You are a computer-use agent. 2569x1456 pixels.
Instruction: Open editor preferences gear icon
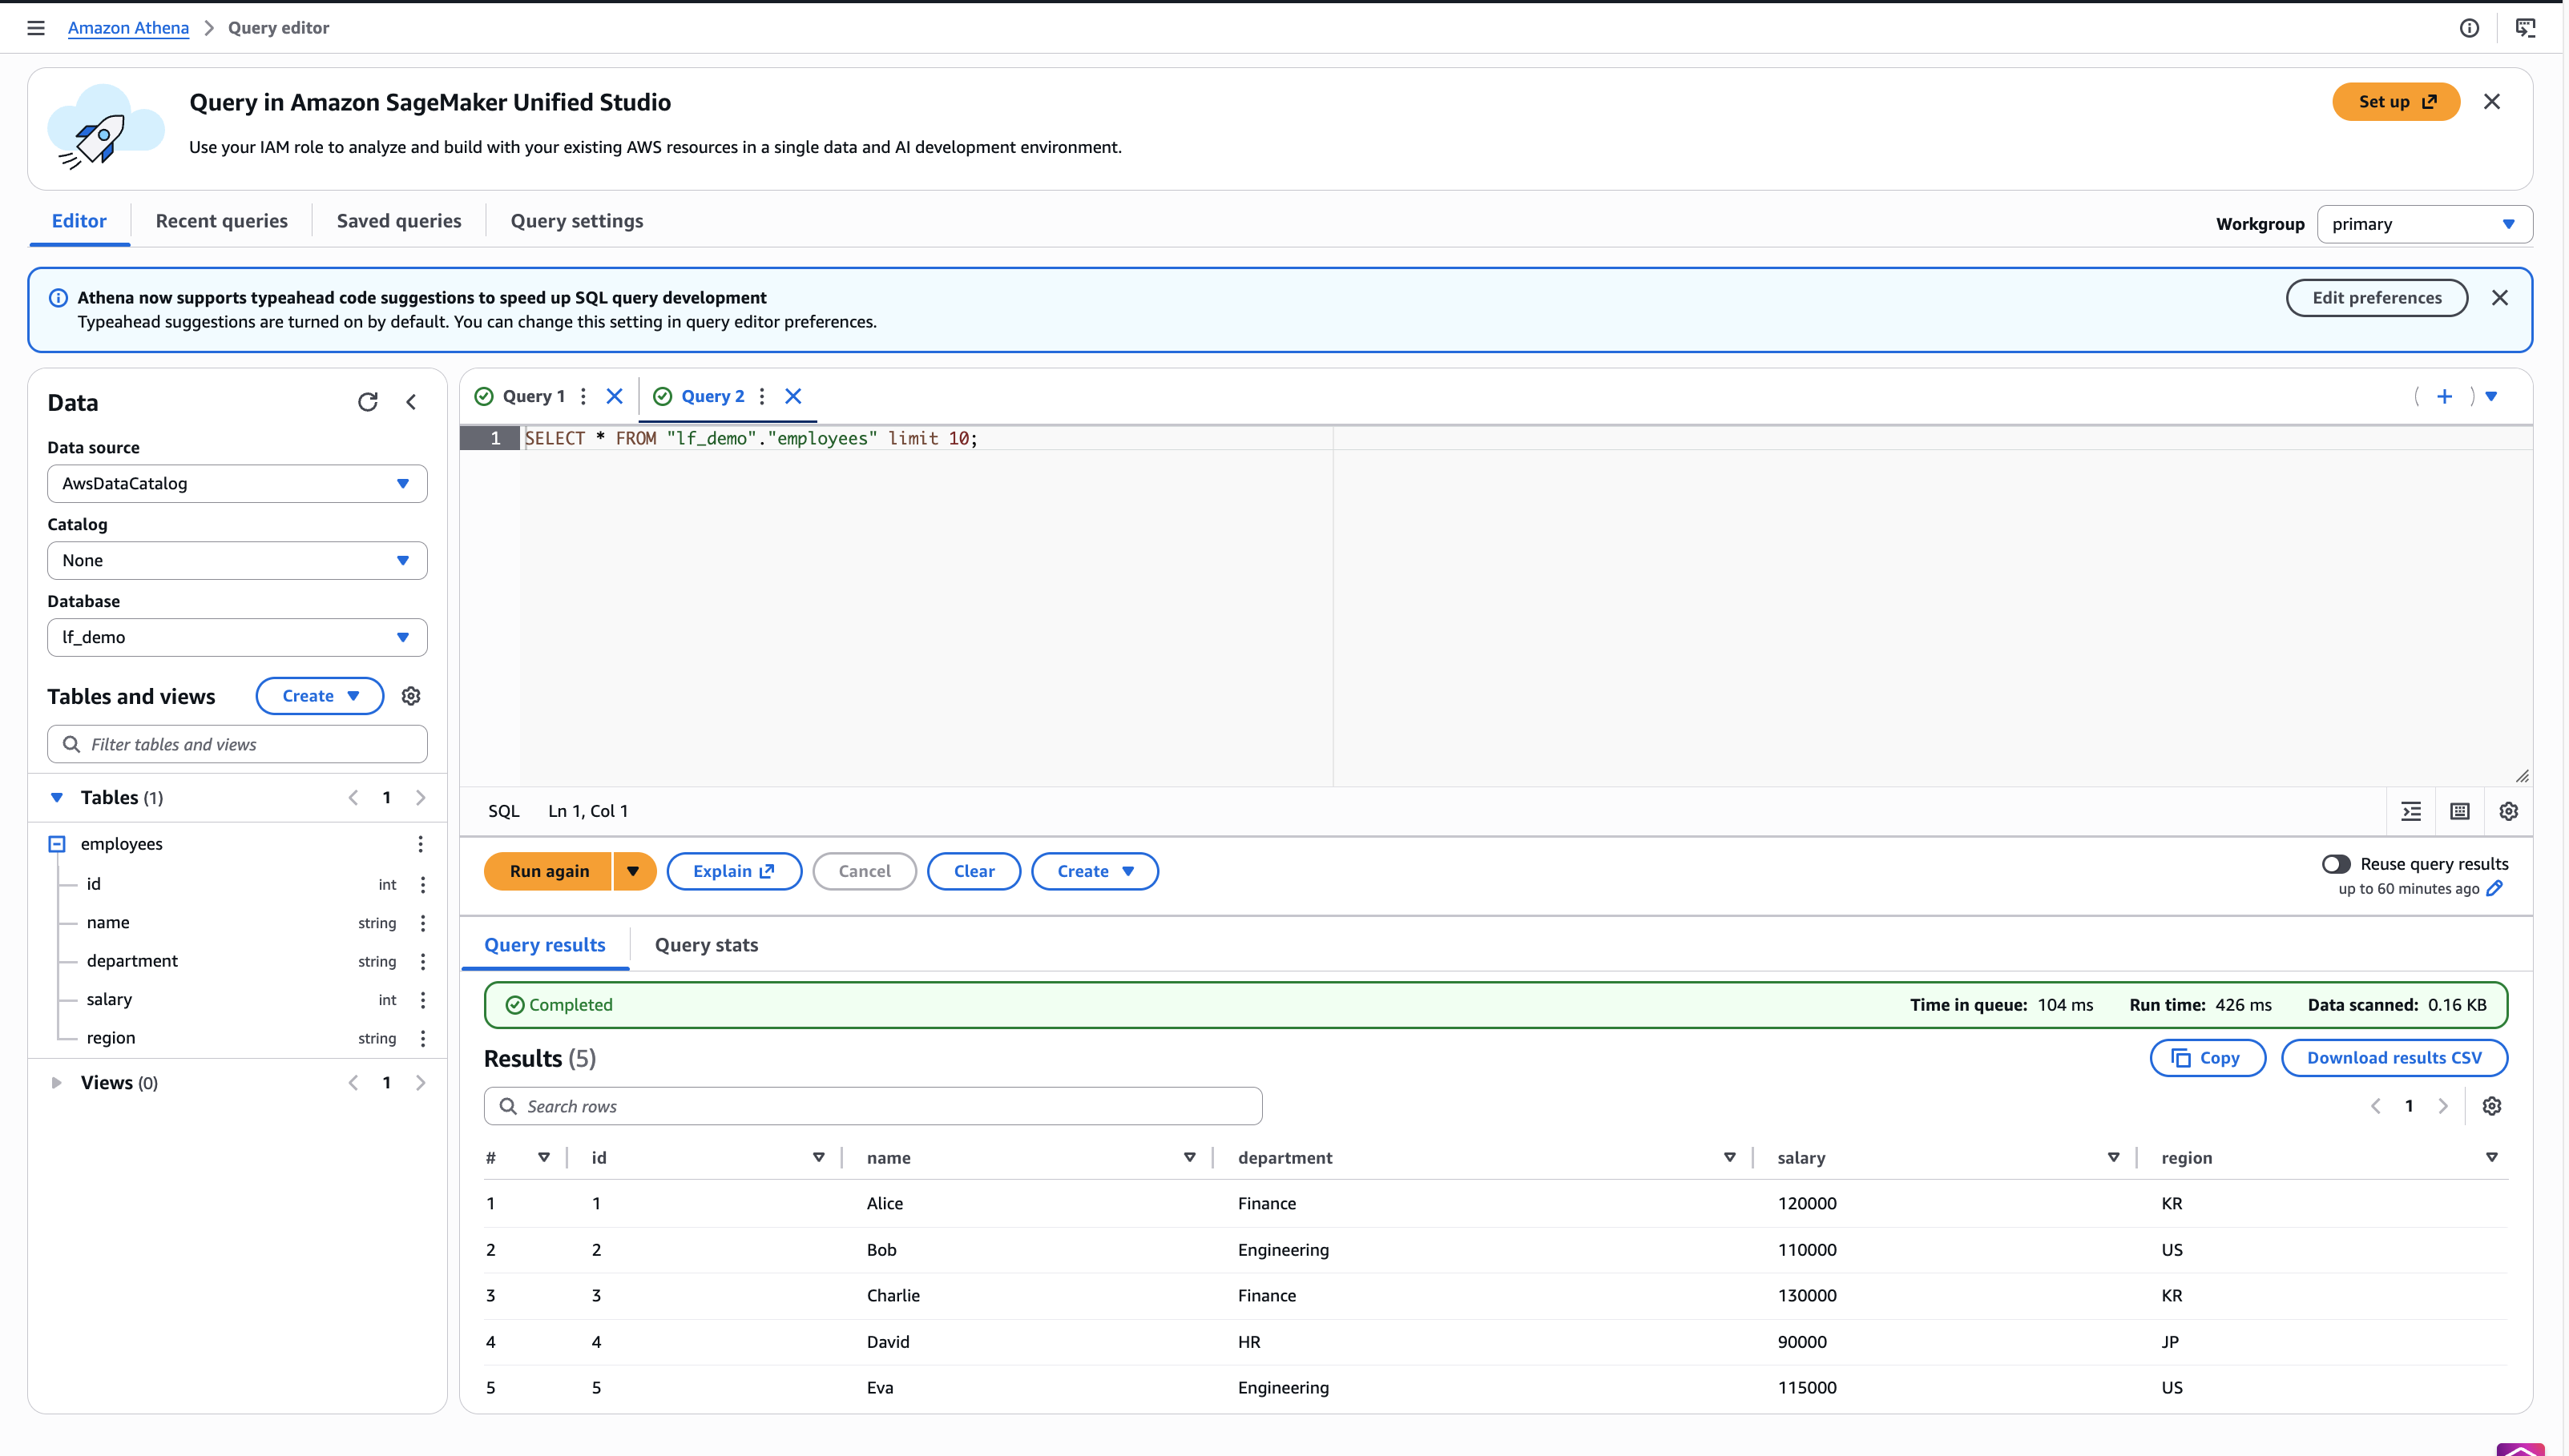2508,811
